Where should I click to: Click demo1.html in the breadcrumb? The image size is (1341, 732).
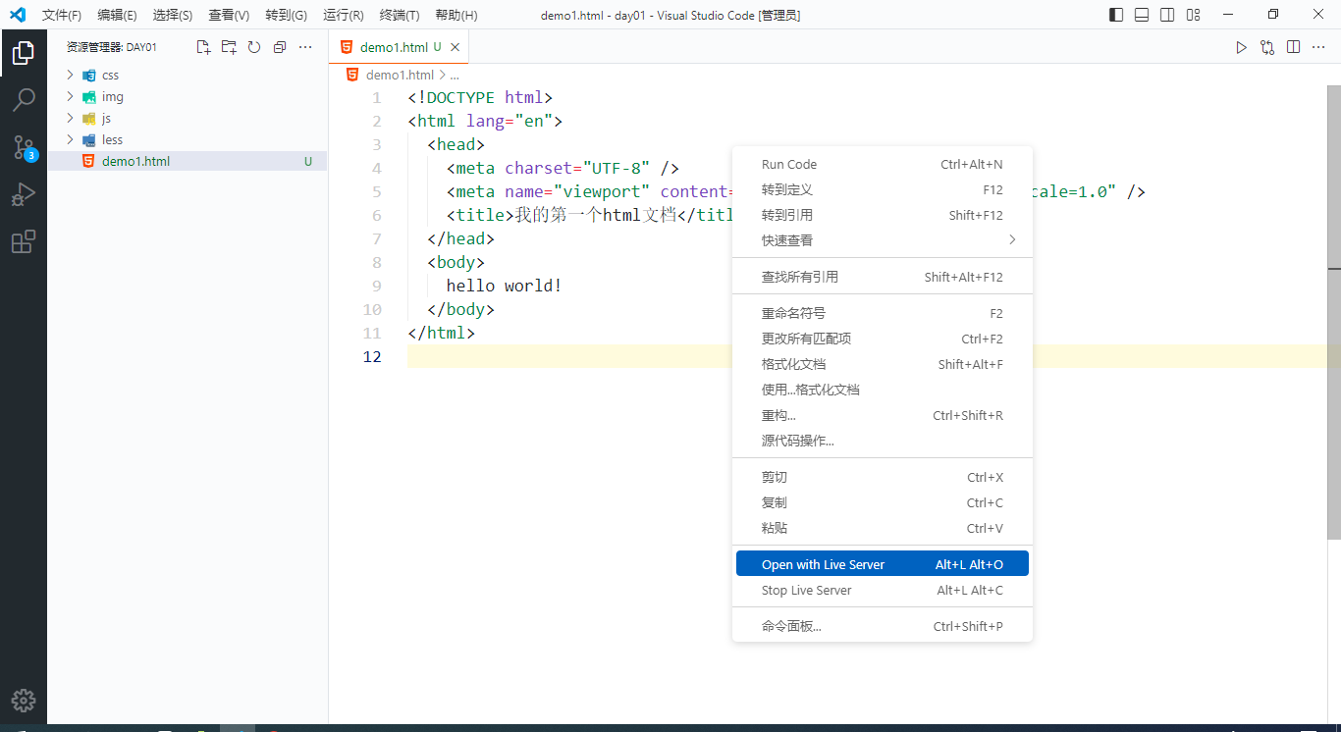pos(400,75)
